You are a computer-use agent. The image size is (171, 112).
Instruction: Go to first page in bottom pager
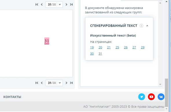pos(37,83)
